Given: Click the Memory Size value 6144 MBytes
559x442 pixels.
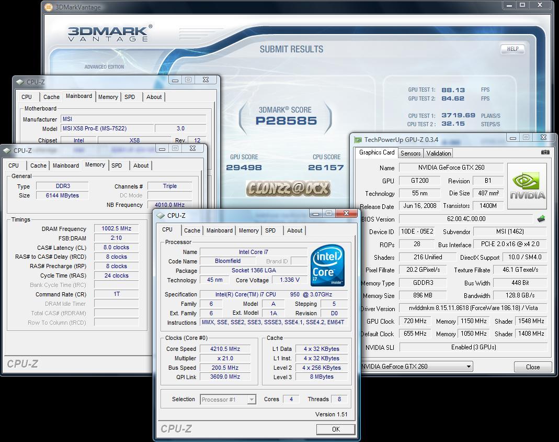Looking at the screenshot, I should (62, 195).
